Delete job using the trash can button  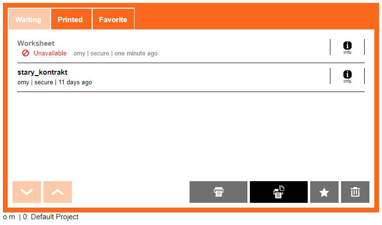(x=355, y=192)
